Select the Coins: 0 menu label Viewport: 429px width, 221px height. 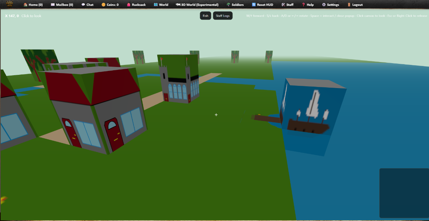(x=113, y=5)
